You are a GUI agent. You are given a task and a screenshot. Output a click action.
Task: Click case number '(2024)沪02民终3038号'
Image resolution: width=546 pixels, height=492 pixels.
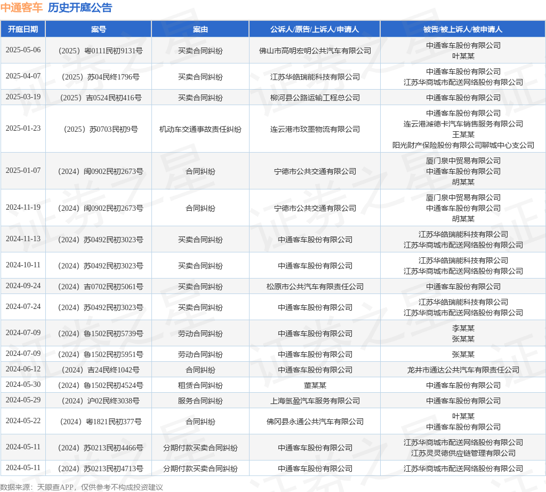click(100, 401)
